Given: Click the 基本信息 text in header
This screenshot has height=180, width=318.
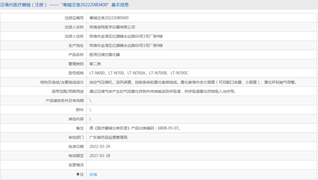Looking at the screenshot, I should coord(120,5).
